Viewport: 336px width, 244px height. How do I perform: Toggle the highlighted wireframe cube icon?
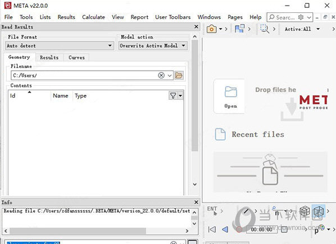319,211
